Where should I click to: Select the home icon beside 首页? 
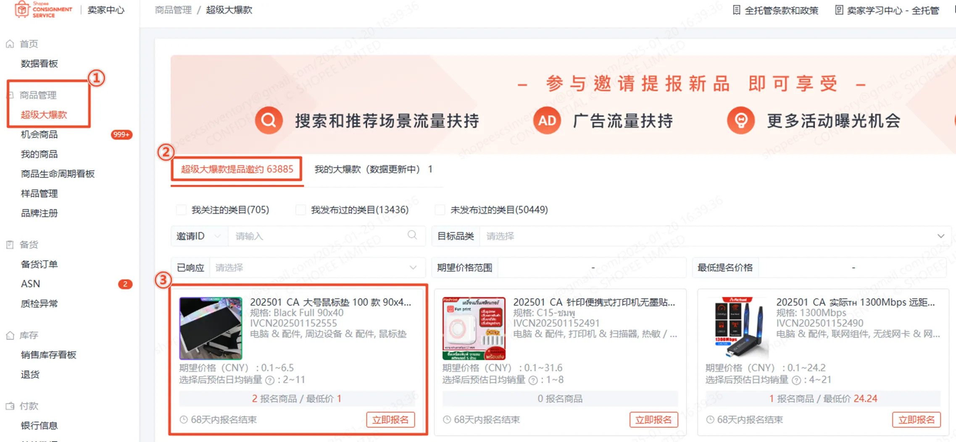(10, 43)
